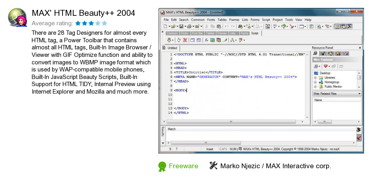Open the Print dropdown arrow
This screenshot has height=184, width=372.
point(194,26)
